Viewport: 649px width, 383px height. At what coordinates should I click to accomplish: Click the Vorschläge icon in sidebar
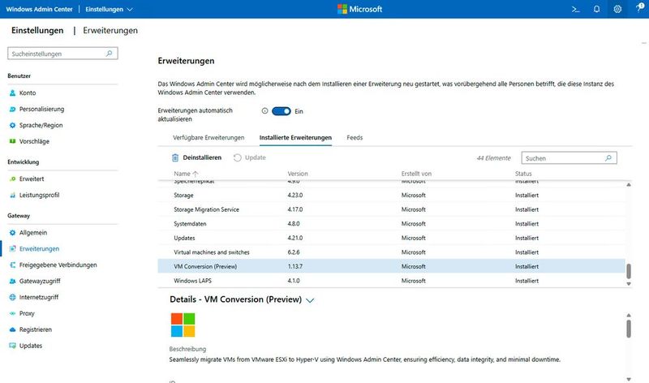coord(12,142)
